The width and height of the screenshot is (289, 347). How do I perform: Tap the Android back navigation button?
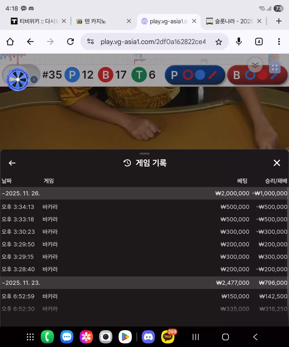coord(255,337)
